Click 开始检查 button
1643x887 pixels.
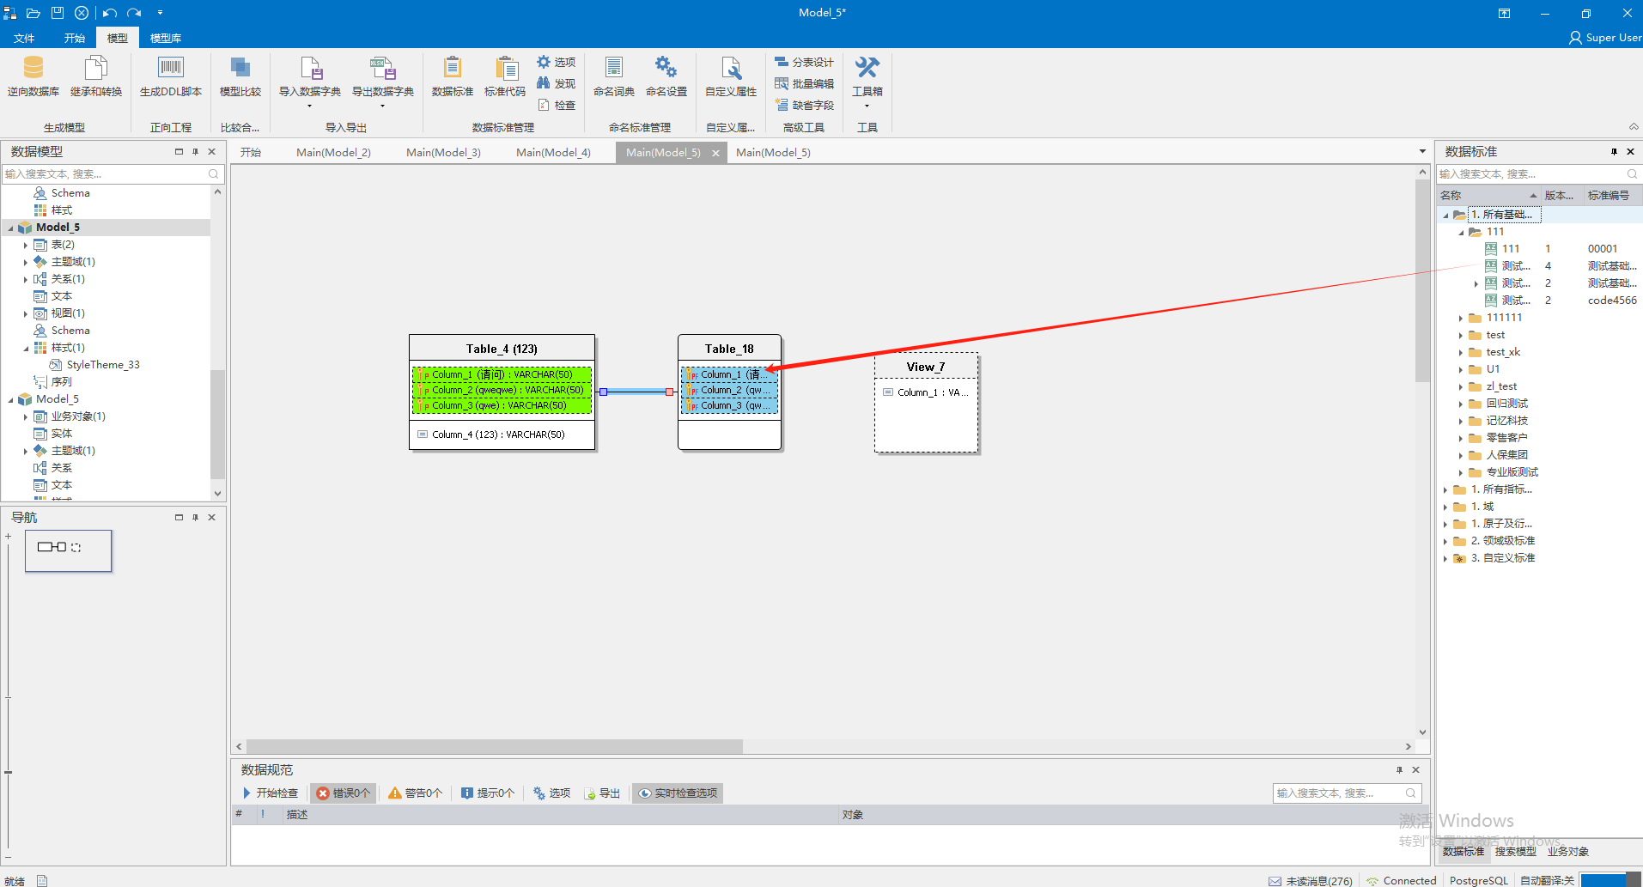pos(270,793)
